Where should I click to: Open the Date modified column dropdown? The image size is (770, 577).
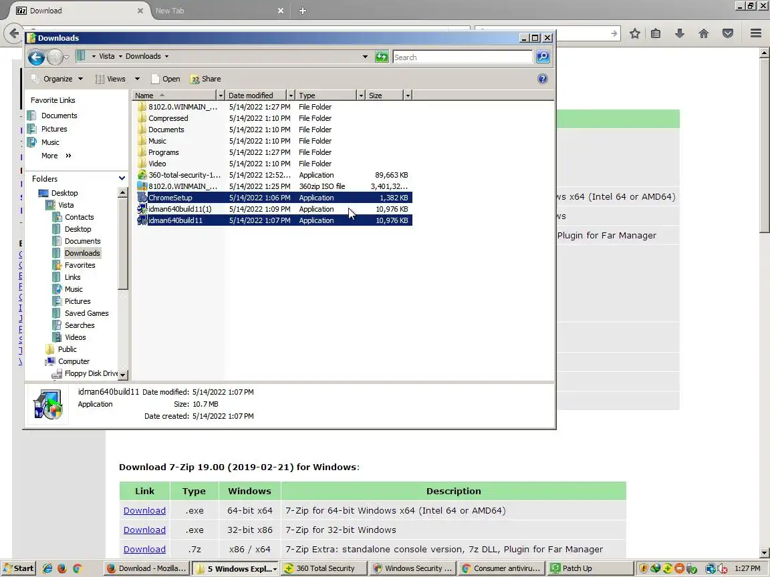tap(291, 95)
